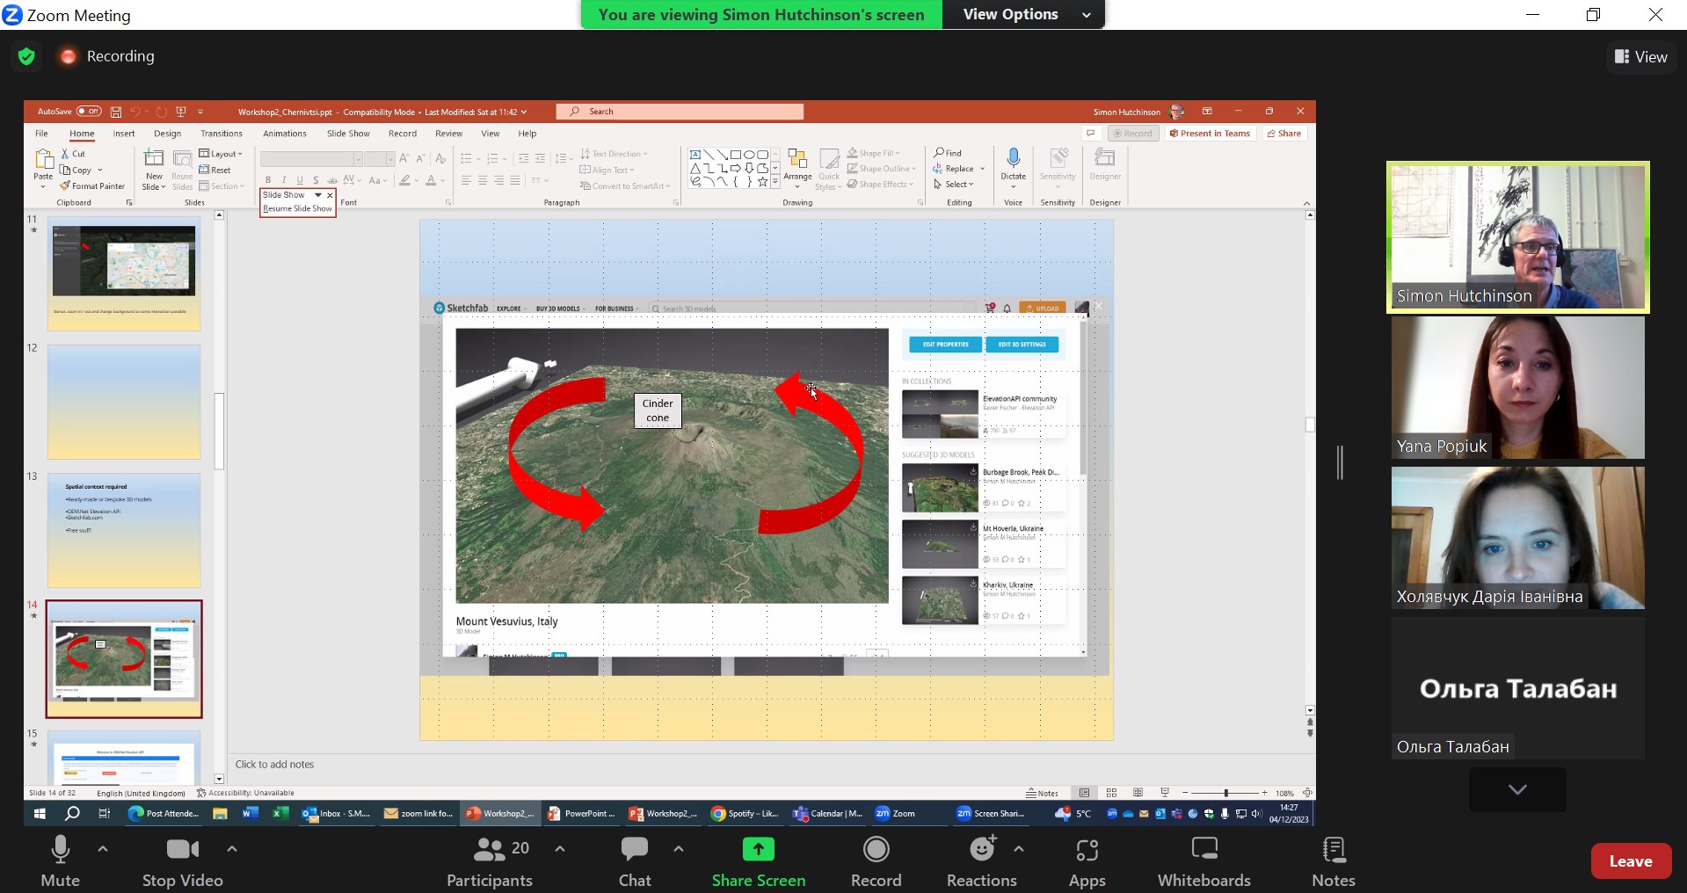Open the Section dropdown in Slides group
Screen dimensions: 1687x893
click(222, 186)
